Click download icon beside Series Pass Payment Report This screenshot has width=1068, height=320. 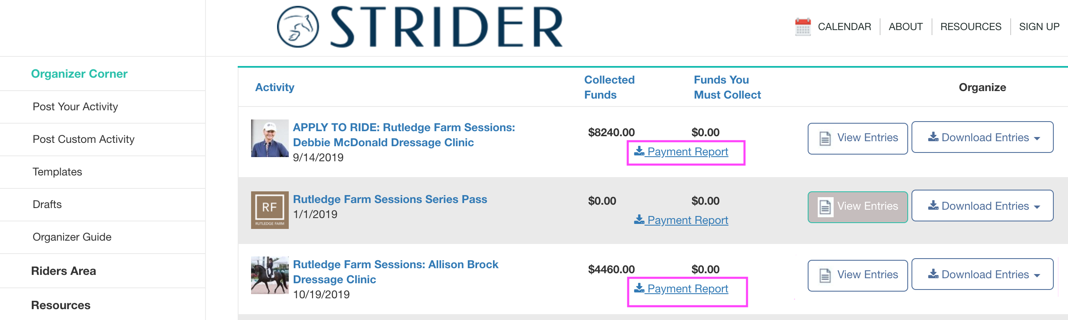coord(639,219)
